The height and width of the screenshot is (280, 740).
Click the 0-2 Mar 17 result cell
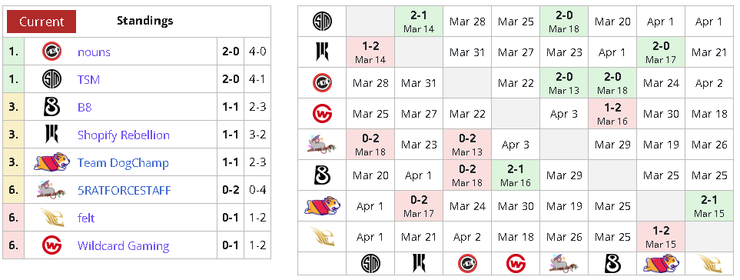coord(419,206)
